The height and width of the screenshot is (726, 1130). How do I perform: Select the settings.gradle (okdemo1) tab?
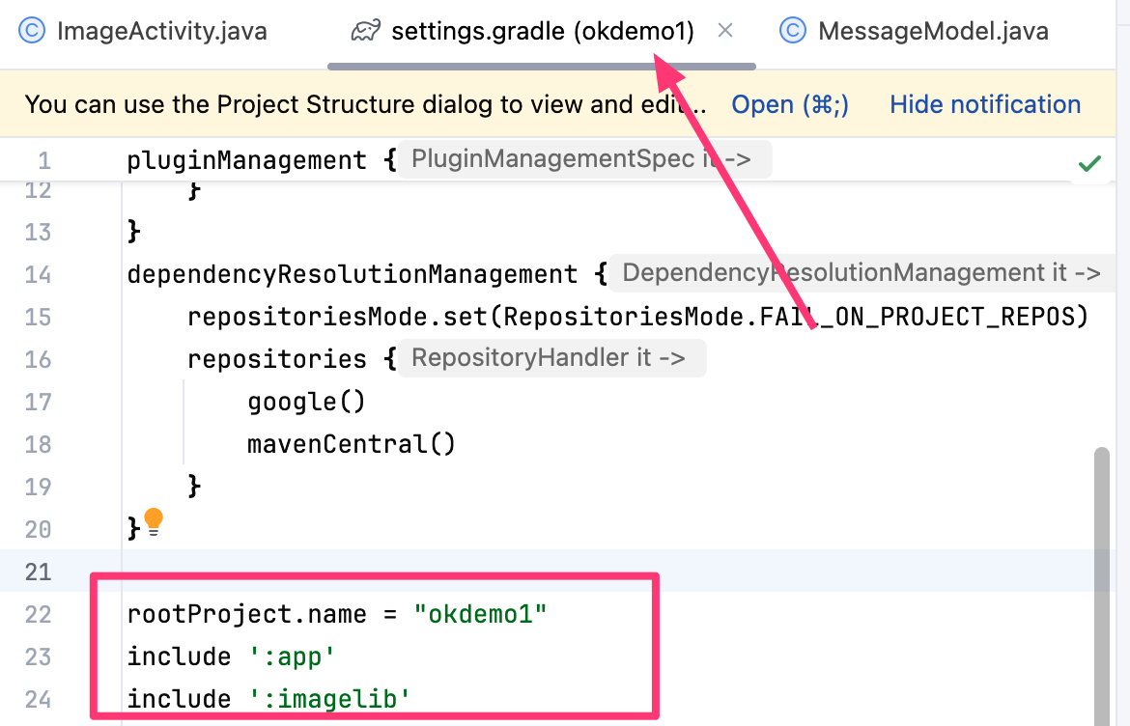click(x=542, y=31)
